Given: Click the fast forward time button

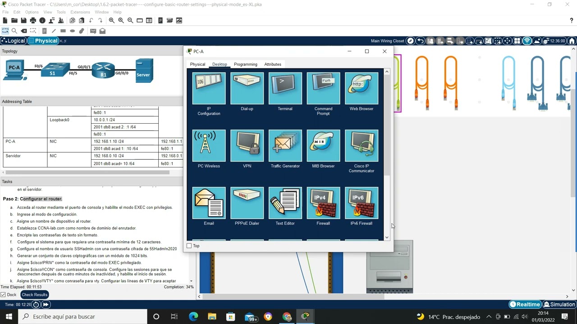Looking at the screenshot, I should (x=46, y=305).
